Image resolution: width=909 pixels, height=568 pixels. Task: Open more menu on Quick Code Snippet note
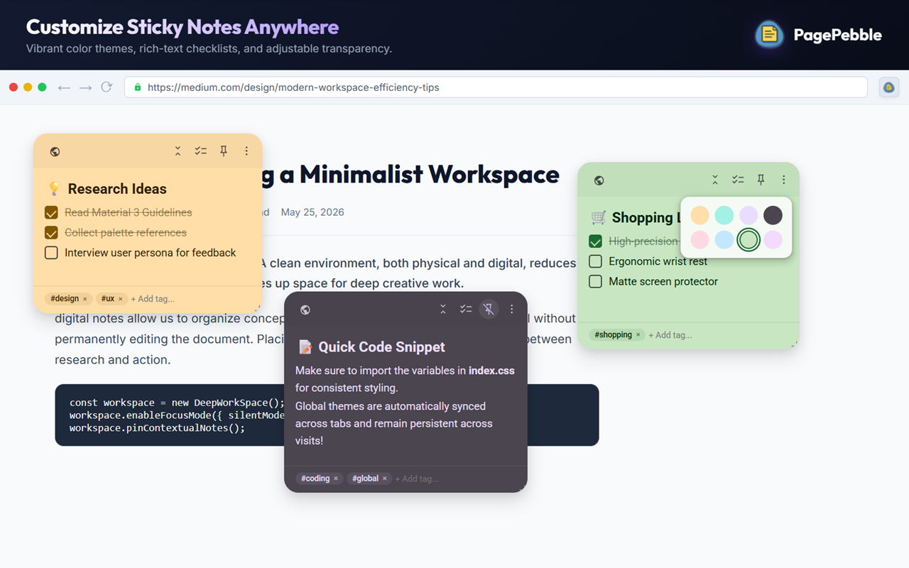[x=511, y=310]
